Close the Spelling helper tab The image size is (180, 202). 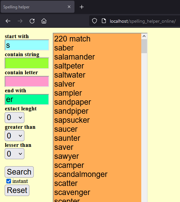click(69, 7)
